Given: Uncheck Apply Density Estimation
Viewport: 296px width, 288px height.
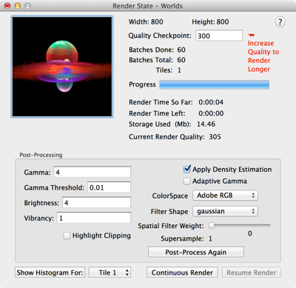Looking at the screenshot, I should (x=187, y=170).
